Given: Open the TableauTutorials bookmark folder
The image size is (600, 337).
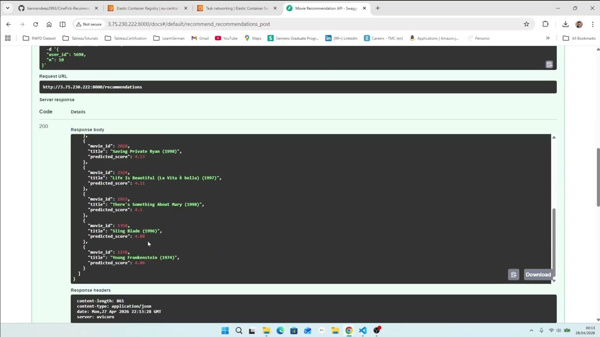Looking at the screenshot, I should 80,38.
